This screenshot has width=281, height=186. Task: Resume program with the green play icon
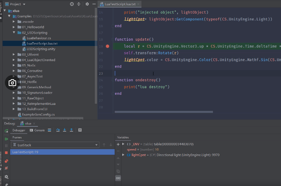tap(6, 139)
